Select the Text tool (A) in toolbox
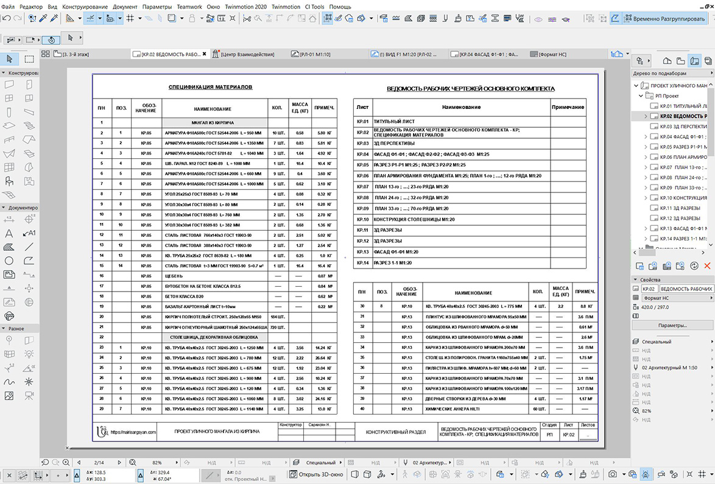 9,234
